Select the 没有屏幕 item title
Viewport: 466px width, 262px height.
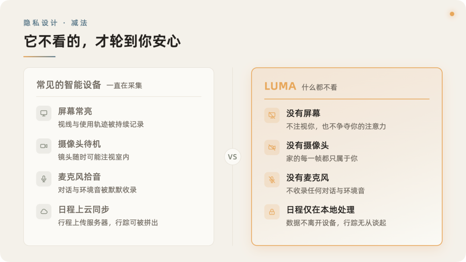[303, 113]
